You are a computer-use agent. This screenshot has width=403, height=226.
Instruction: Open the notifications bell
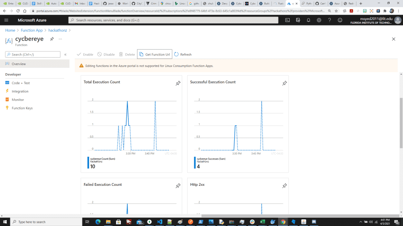[x=309, y=20]
